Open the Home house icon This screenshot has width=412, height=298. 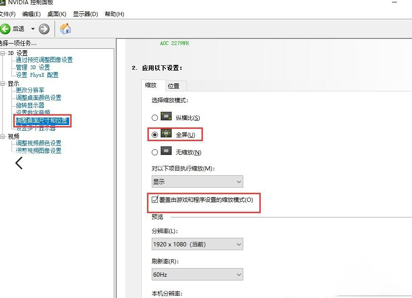[65, 29]
